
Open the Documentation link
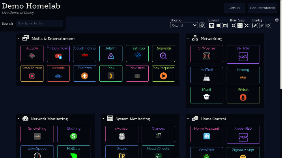tap(263, 8)
